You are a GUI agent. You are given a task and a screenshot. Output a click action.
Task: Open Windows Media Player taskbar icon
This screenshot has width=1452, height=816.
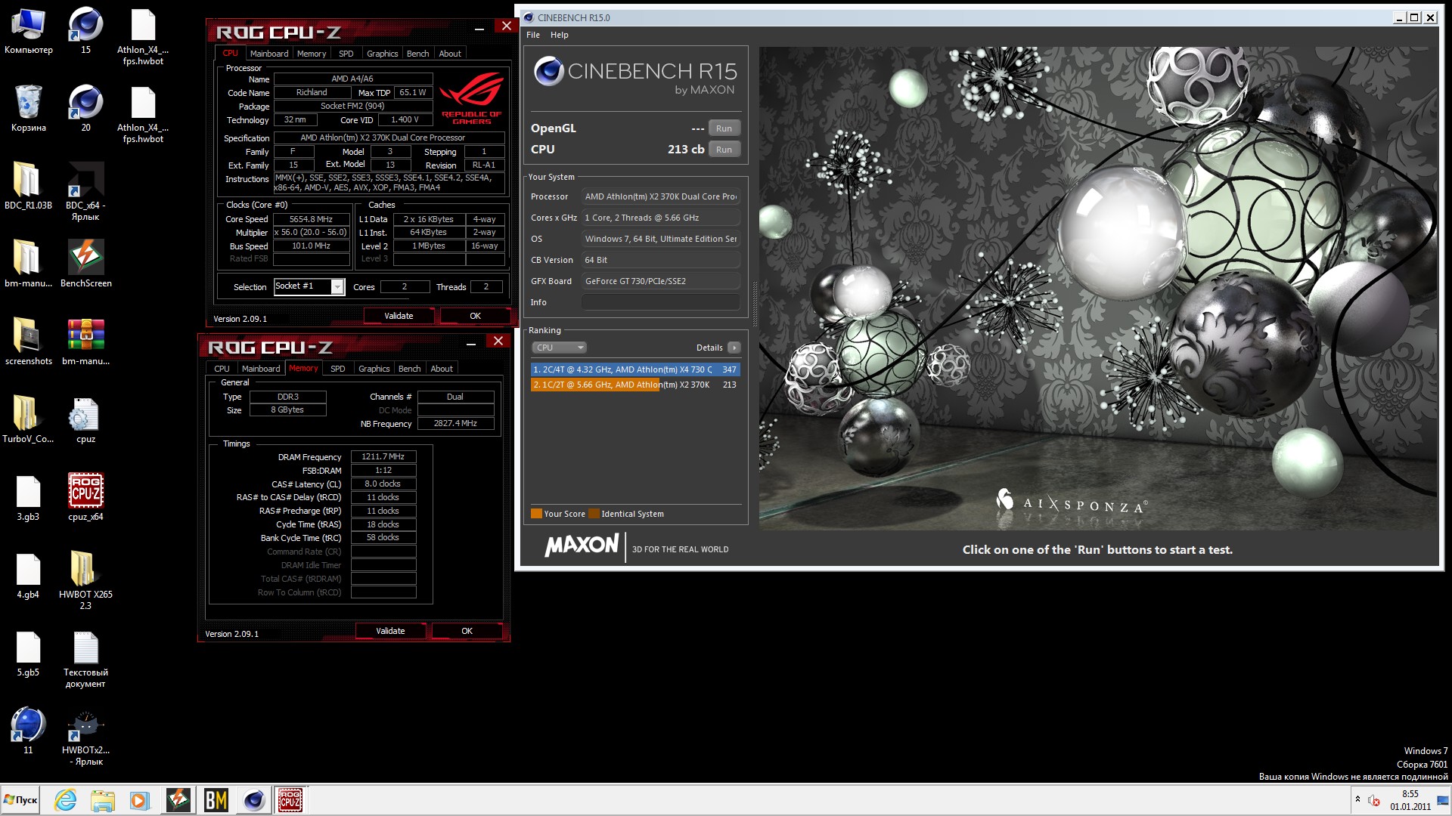coord(140,800)
